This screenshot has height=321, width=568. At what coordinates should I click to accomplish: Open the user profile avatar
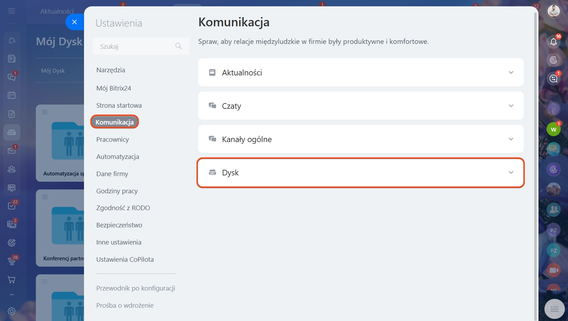[554, 11]
